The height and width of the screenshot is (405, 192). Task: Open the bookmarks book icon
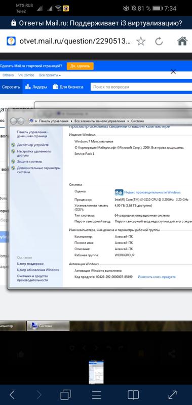(133, 395)
